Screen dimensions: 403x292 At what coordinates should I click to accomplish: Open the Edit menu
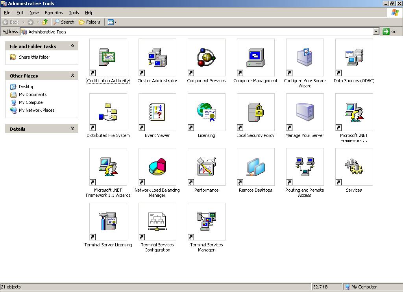point(20,13)
